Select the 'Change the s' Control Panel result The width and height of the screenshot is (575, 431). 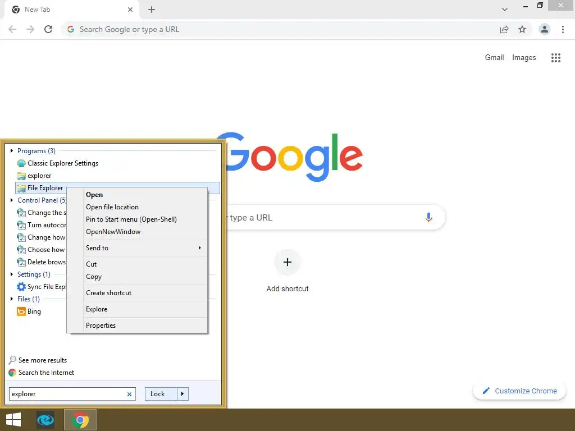tap(42, 213)
